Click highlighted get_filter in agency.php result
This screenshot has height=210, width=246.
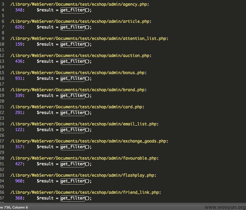(x=73, y=10)
